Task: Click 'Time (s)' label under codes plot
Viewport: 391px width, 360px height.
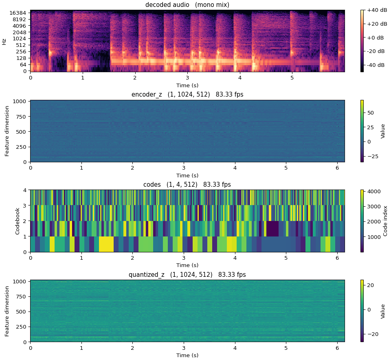Action: click(x=187, y=265)
